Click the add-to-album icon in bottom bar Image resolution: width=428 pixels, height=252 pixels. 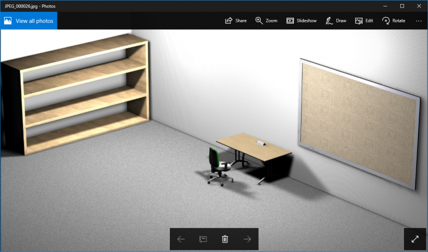click(x=203, y=239)
